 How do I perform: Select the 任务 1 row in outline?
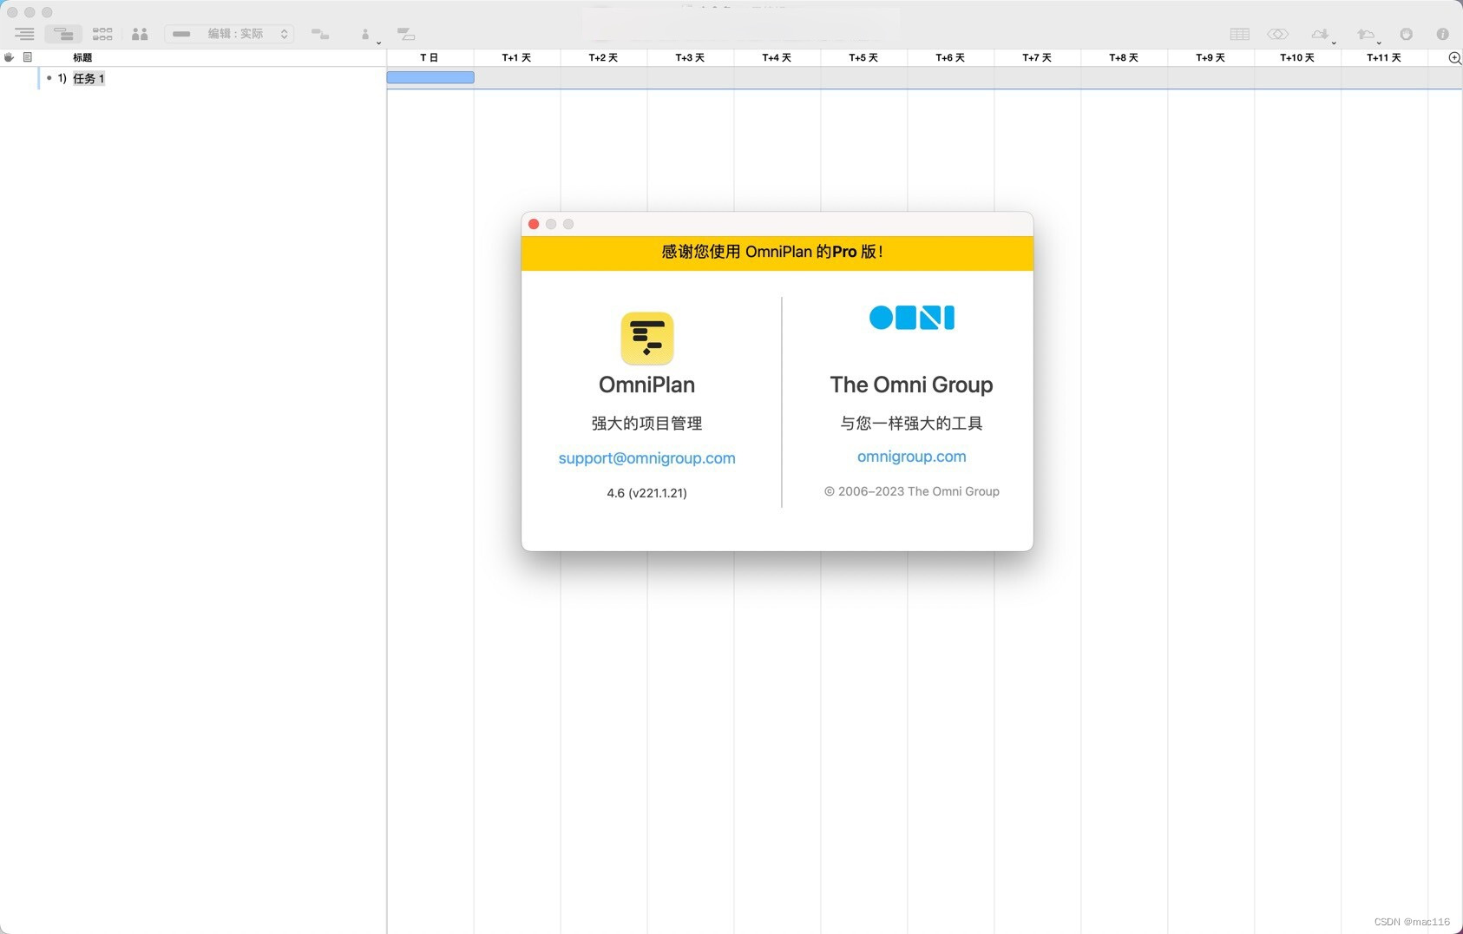[193, 78]
